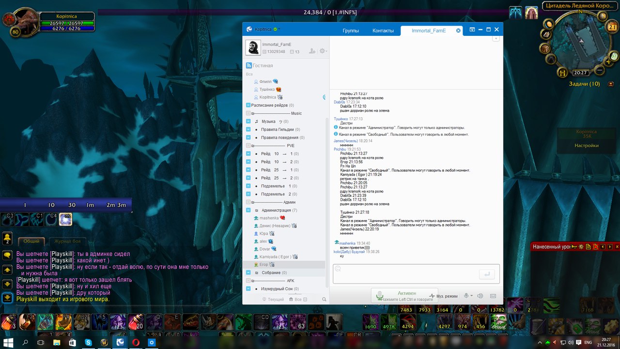Image resolution: width=620 pixels, height=349 pixels.
Task: Click the recording cassette icon in voice bar
Action: 493,296
